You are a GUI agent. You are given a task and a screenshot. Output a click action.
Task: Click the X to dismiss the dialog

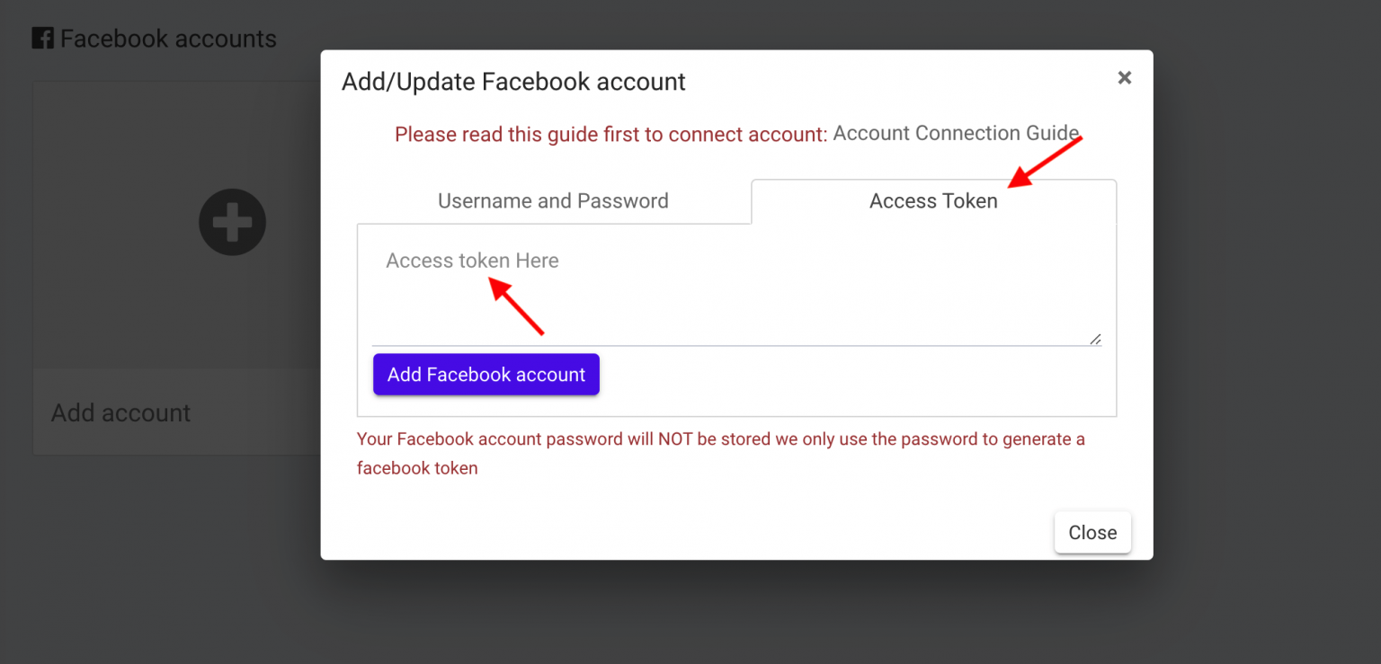pyautogui.click(x=1124, y=77)
